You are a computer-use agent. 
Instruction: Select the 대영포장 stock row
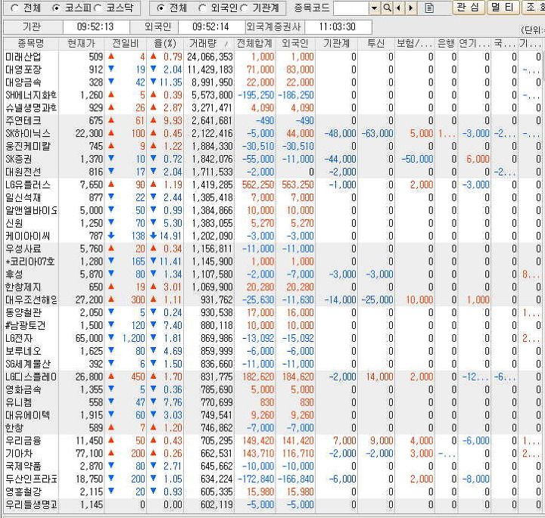(x=272, y=70)
